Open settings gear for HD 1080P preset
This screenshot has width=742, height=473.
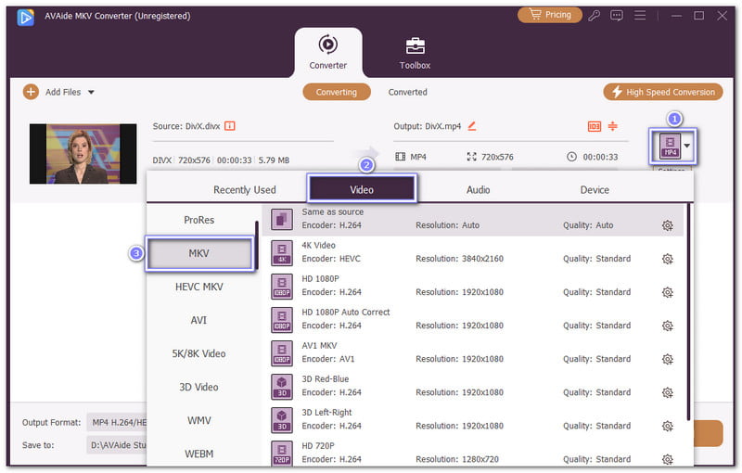[667, 292]
